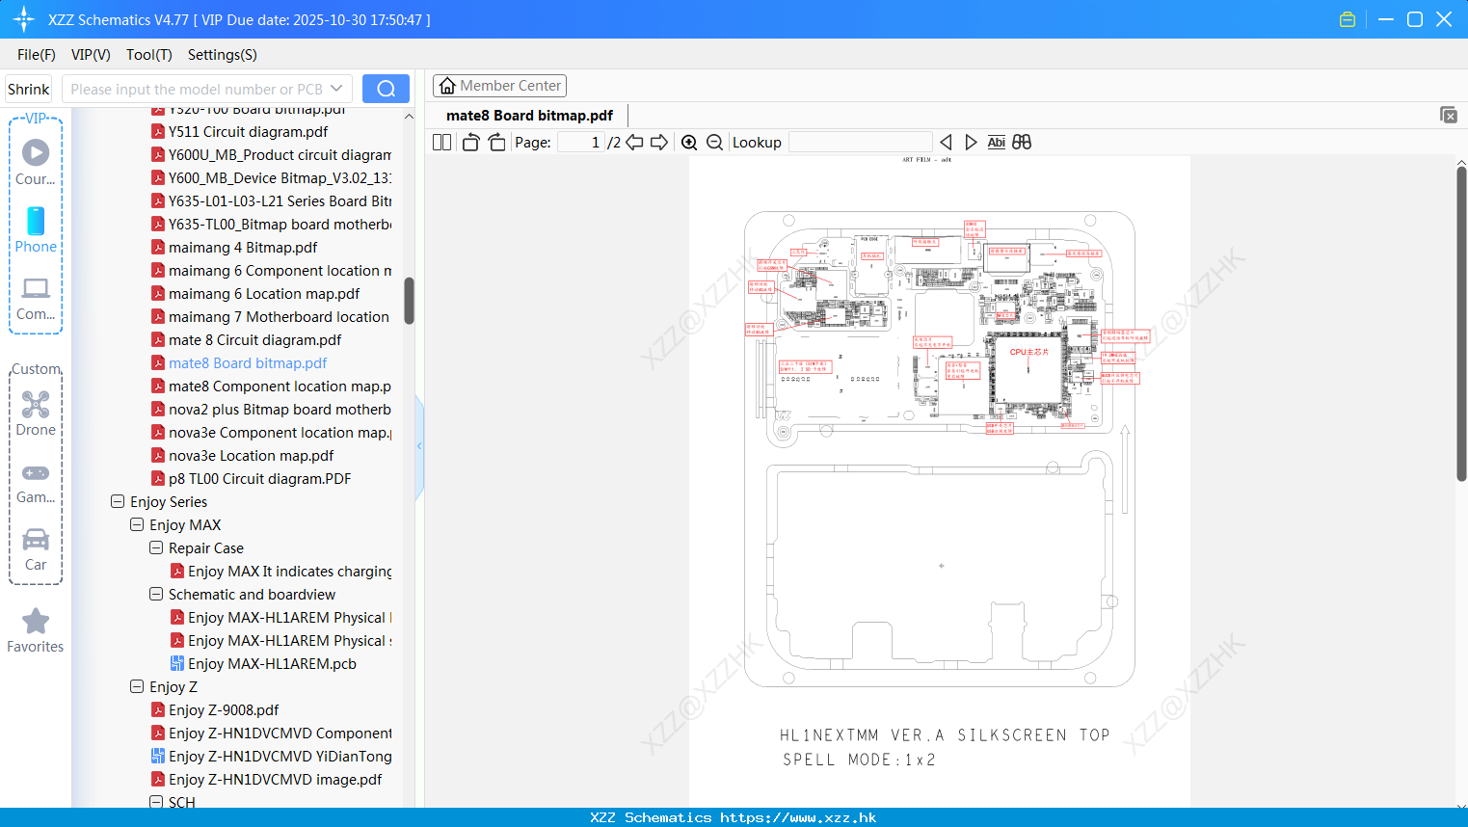Screen dimensions: 1468x827
Task: Click the Page number input box
Action: pyautogui.click(x=581, y=142)
